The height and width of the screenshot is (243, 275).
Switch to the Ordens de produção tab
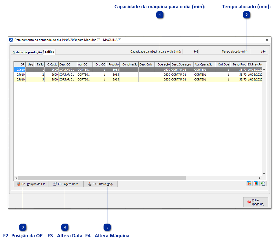[x=27, y=52]
